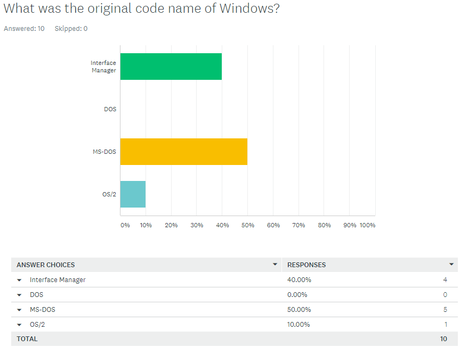
Task: Click the question title about Windows code name
Action: 141,9
